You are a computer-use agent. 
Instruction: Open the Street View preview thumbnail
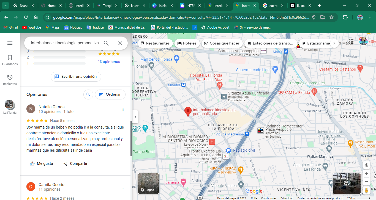347,184
